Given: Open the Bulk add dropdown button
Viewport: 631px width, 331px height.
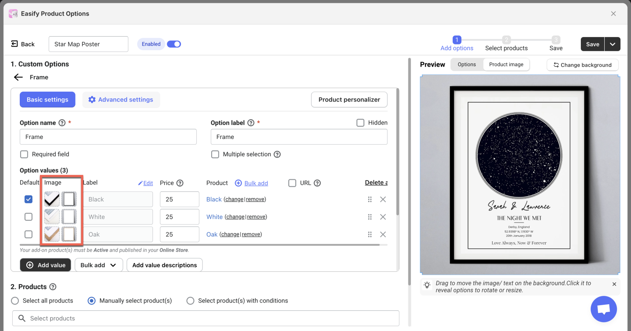Looking at the screenshot, I should (x=99, y=265).
